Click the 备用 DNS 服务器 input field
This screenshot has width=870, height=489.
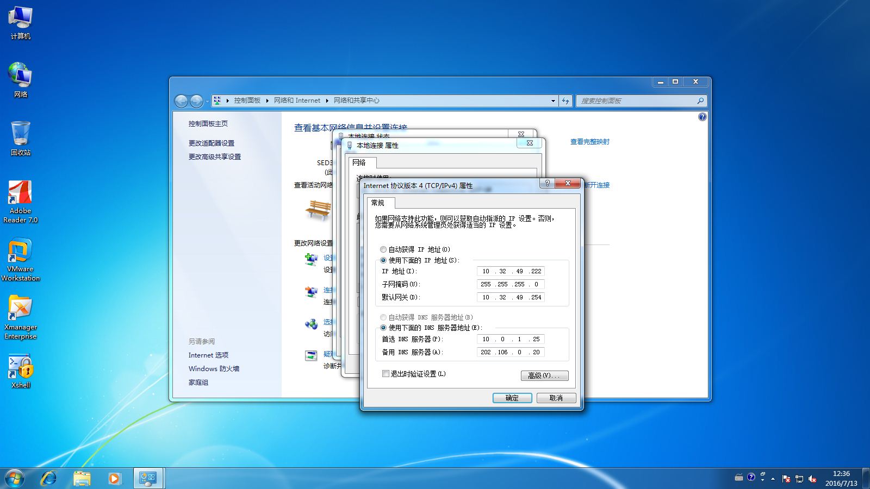[x=511, y=352]
